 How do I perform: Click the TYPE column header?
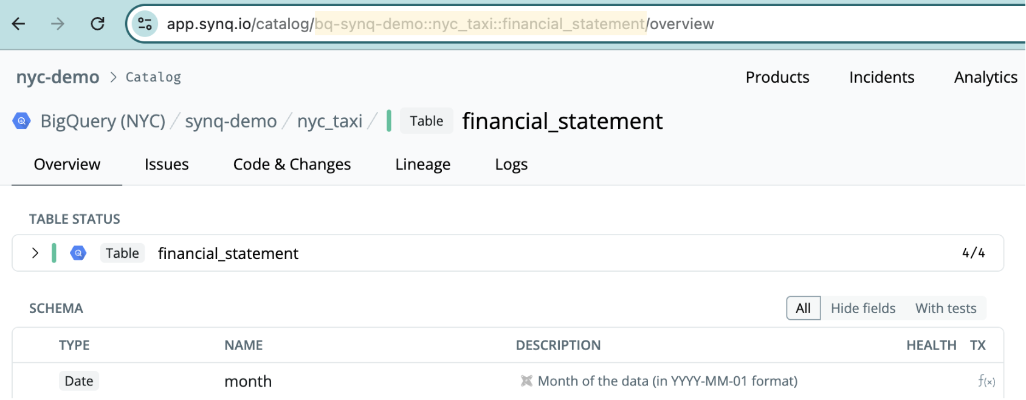tap(74, 345)
